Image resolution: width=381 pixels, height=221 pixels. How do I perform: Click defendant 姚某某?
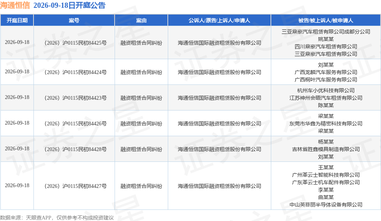tap(326, 39)
